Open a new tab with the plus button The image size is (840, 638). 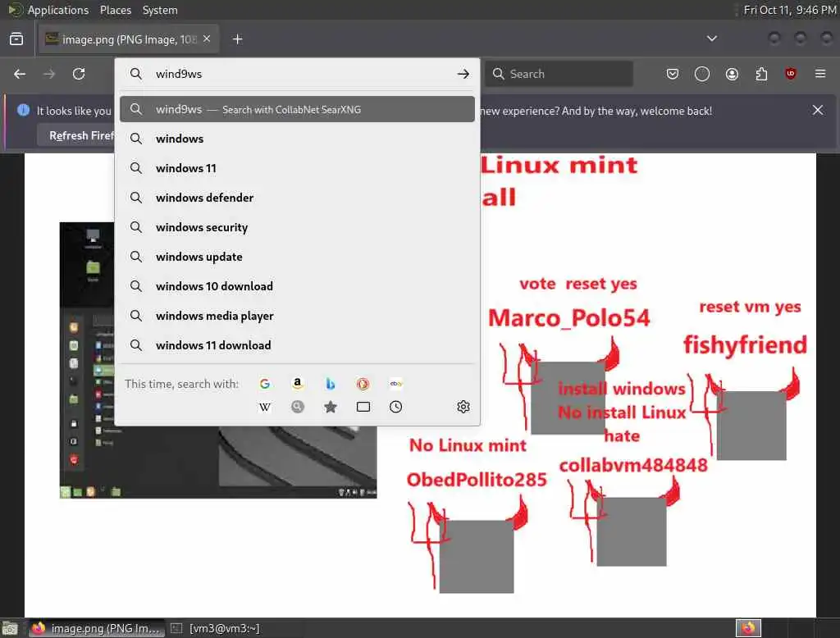pos(238,39)
